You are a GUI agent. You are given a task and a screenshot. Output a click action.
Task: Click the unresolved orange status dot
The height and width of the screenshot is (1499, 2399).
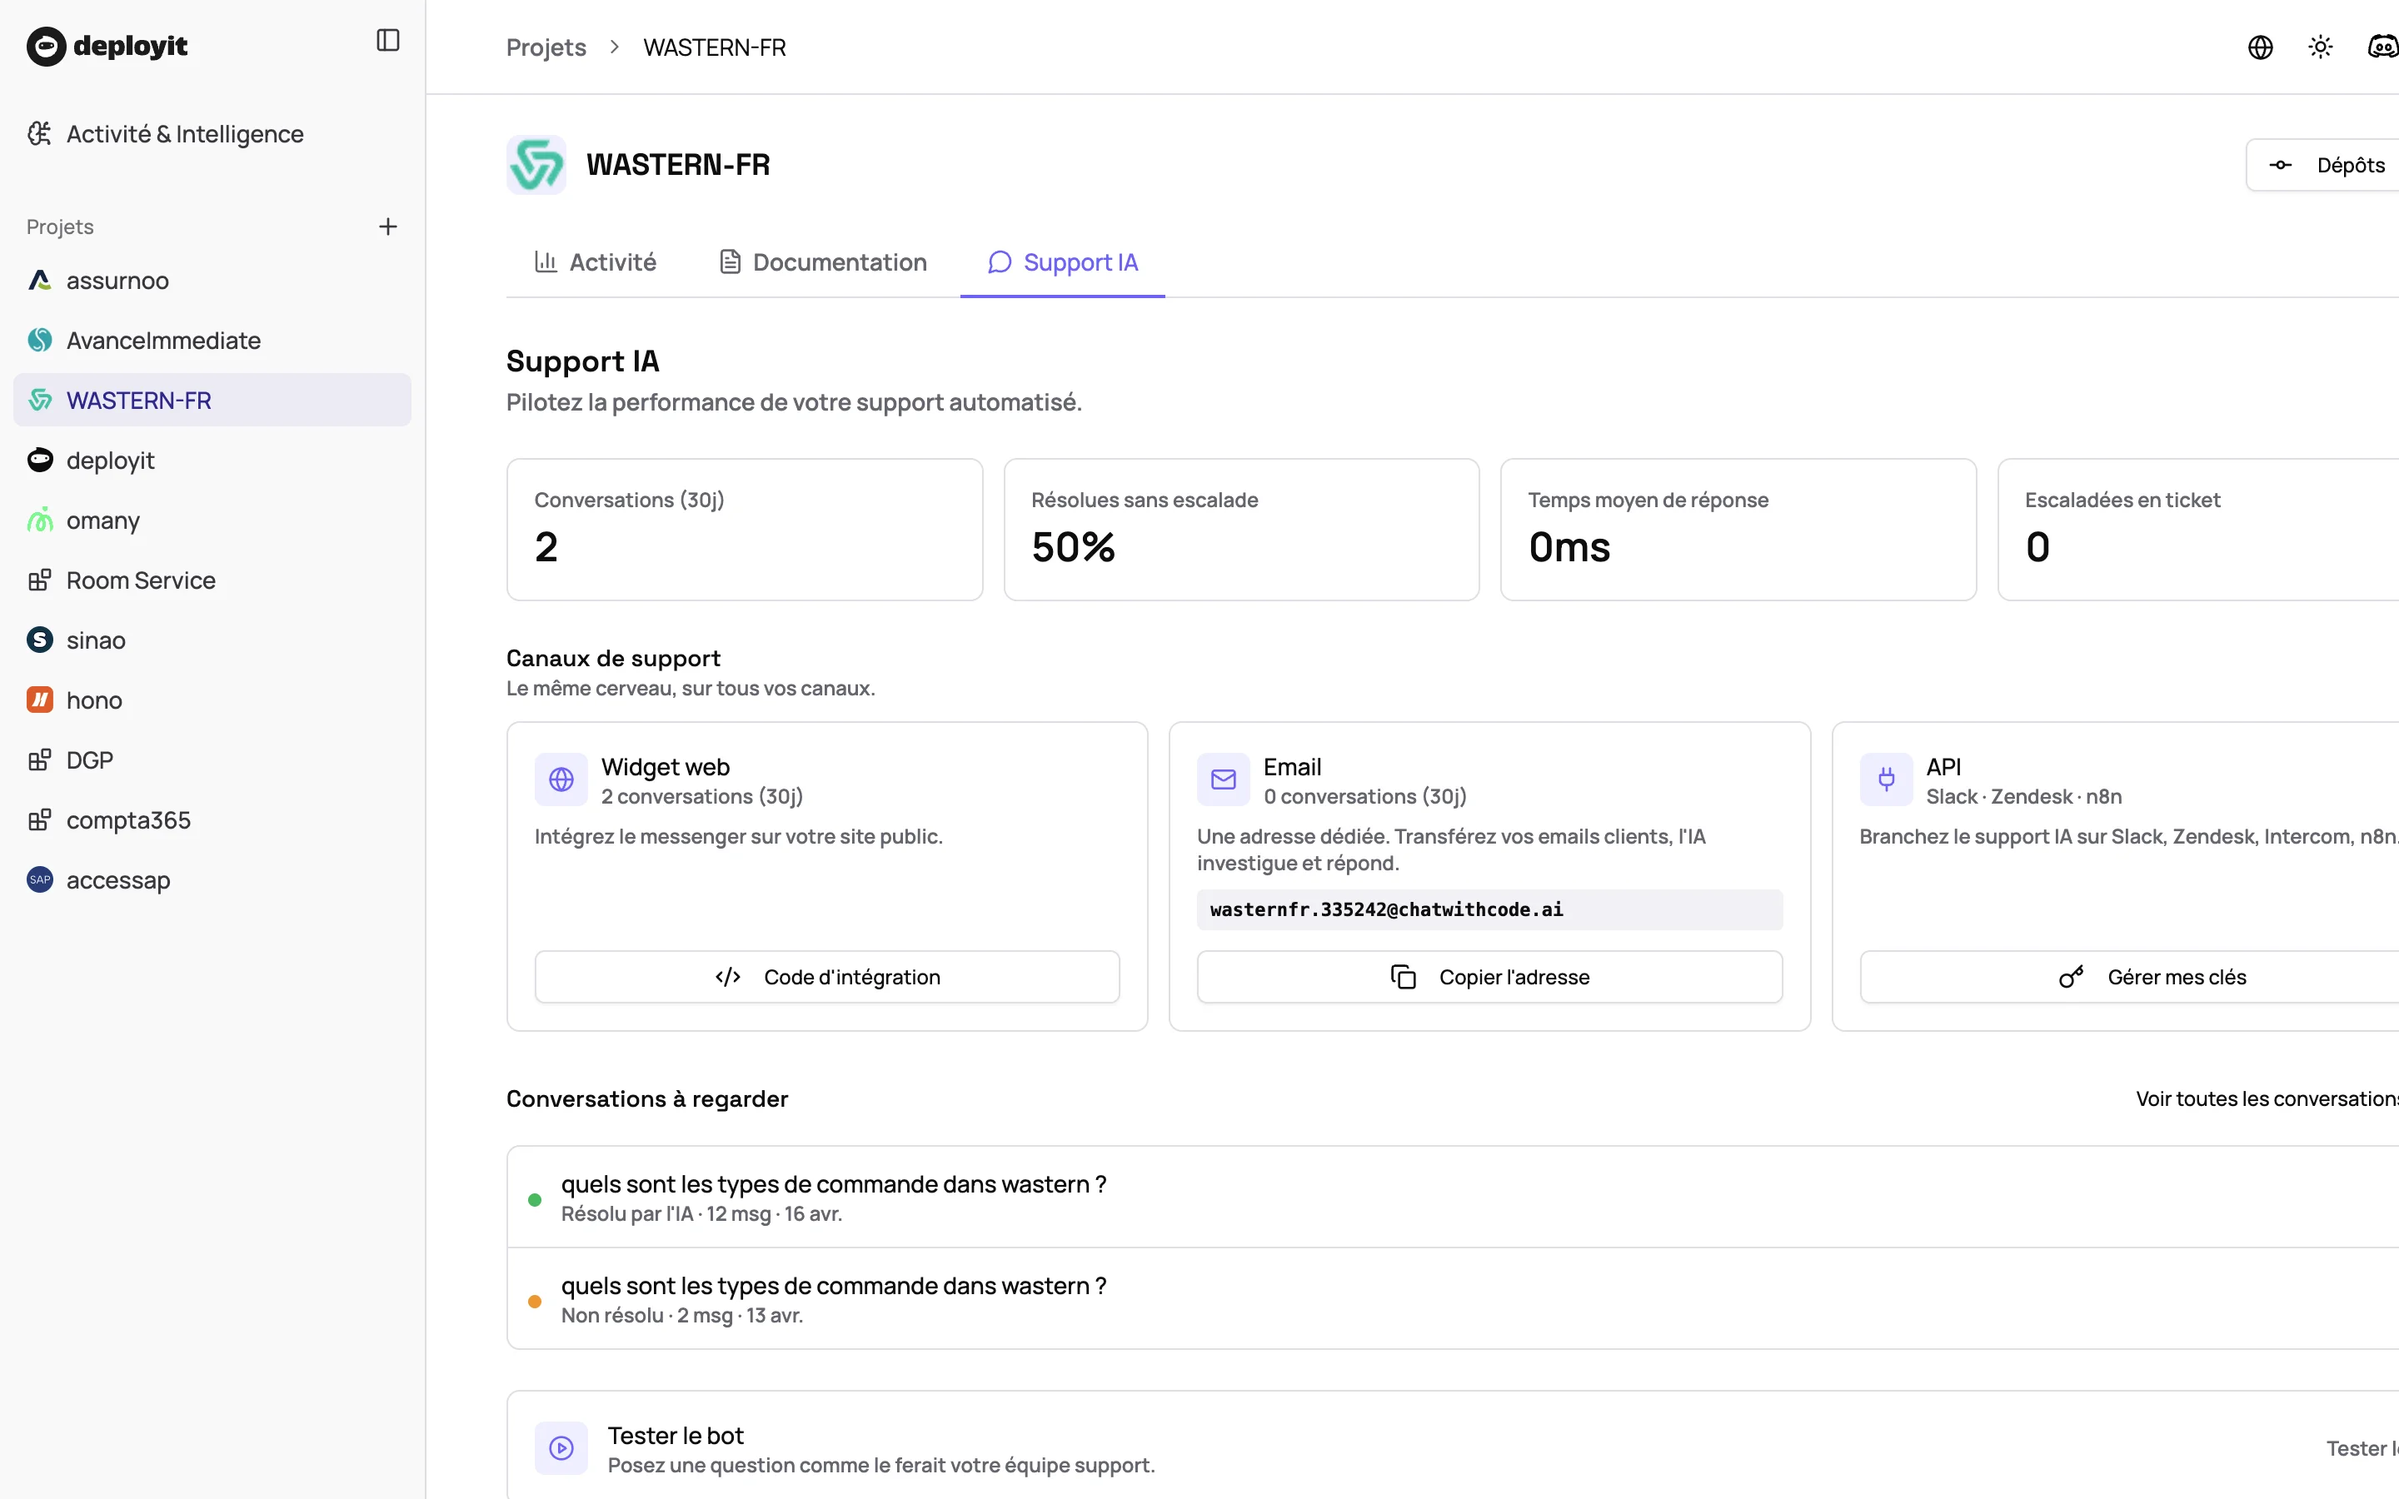pyautogui.click(x=536, y=1300)
